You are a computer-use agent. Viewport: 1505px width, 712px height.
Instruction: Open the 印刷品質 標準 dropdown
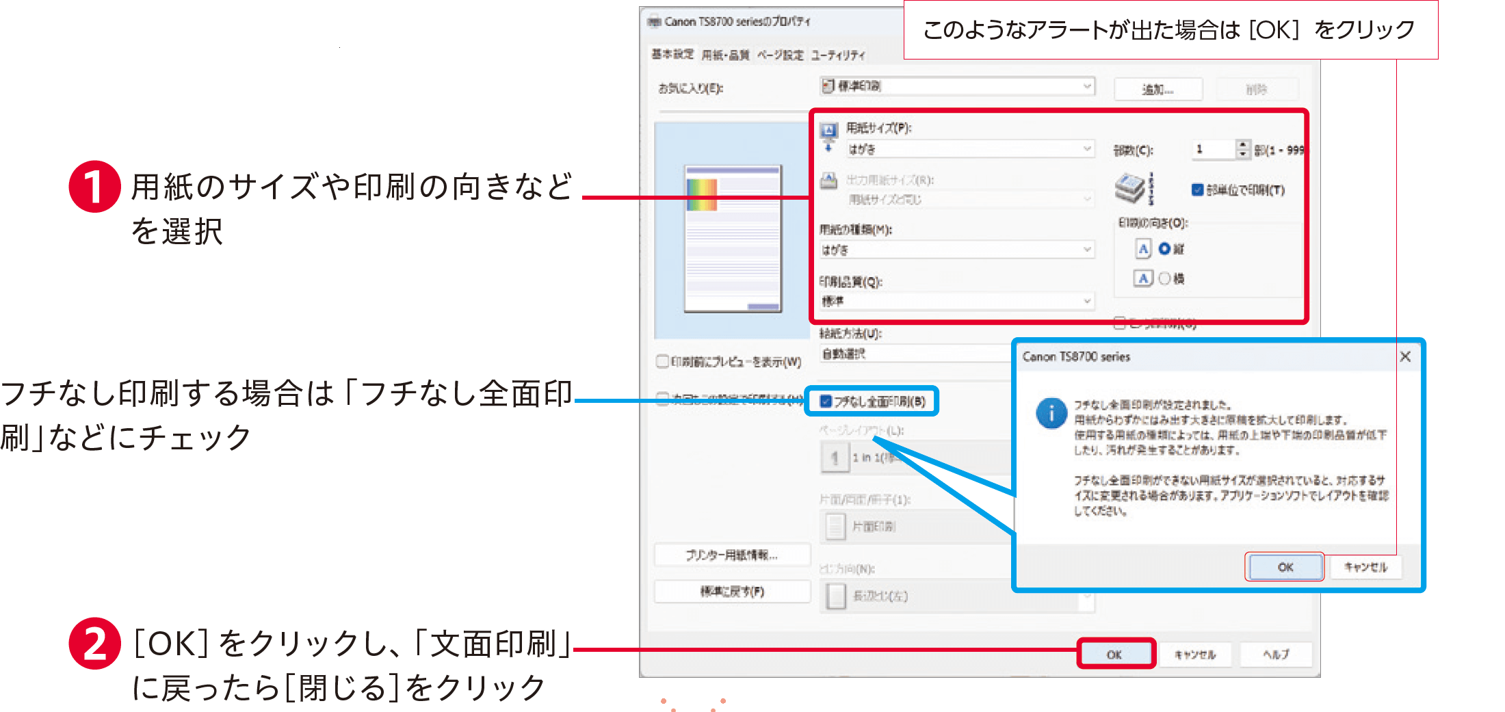click(957, 301)
